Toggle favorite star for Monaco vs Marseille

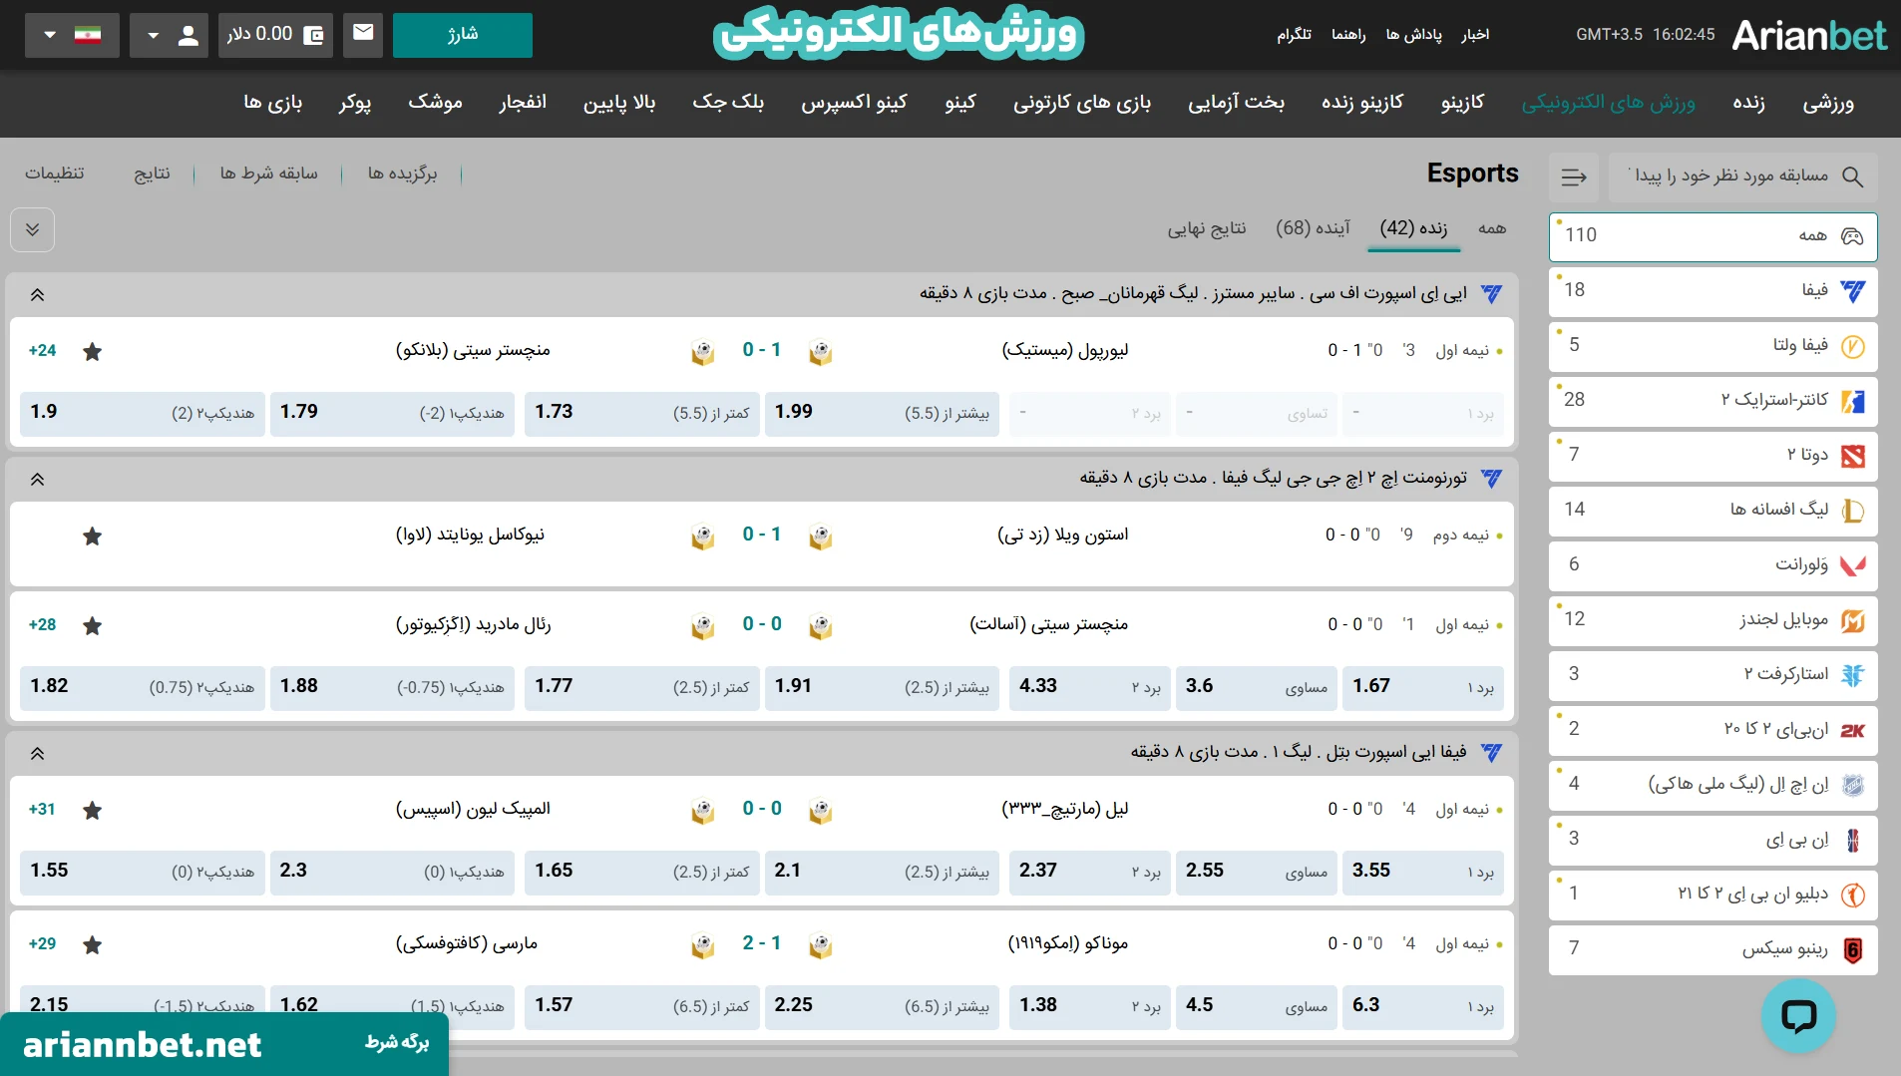(93, 944)
